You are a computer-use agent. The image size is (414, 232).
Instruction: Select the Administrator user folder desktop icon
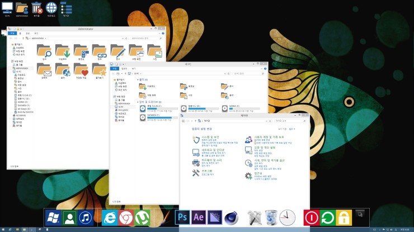point(22,9)
